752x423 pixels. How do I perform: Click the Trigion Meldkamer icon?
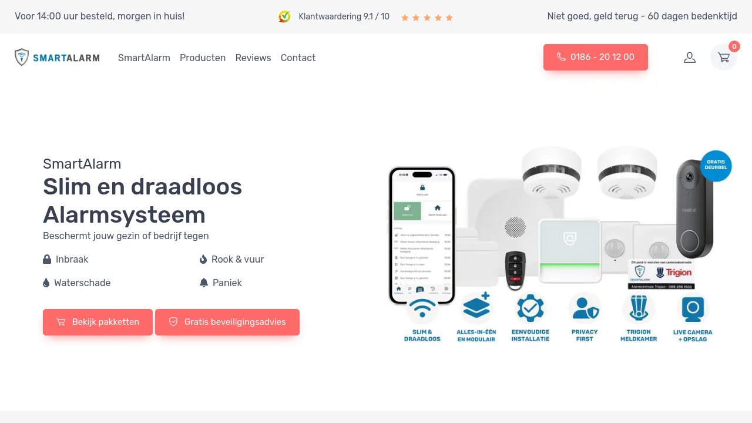pyautogui.click(x=639, y=308)
